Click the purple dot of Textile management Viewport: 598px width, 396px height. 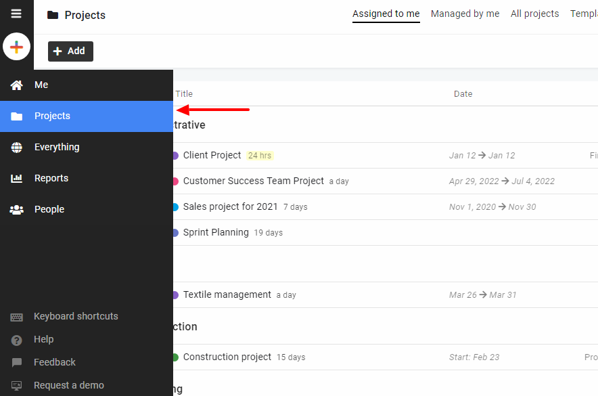[x=175, y=295]
